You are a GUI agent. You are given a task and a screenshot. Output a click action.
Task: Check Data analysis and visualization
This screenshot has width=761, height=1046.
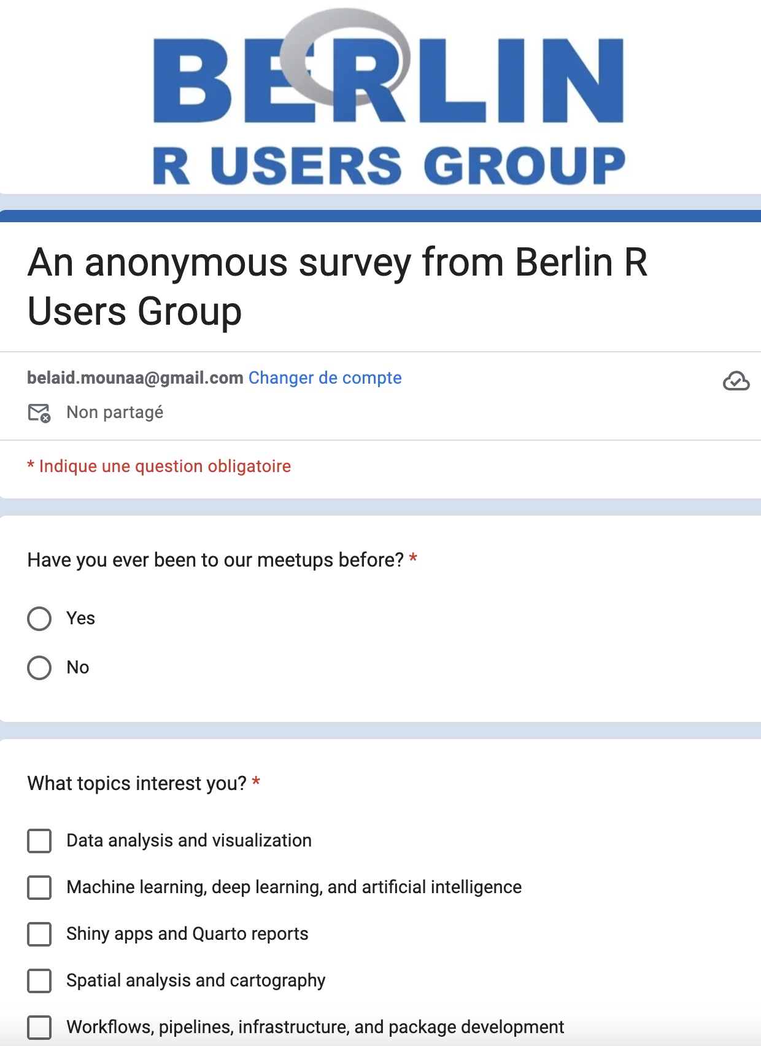pyautogui.click(x=39, y=841)
